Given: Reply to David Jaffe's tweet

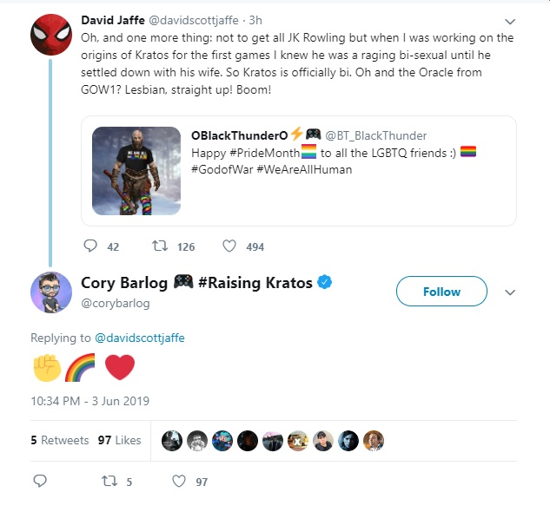Looking at the screenshot, I should point(90,246).
